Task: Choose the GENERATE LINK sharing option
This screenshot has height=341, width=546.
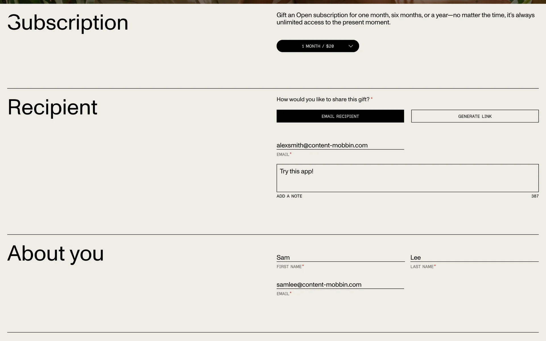Action: tap(475, 116)
